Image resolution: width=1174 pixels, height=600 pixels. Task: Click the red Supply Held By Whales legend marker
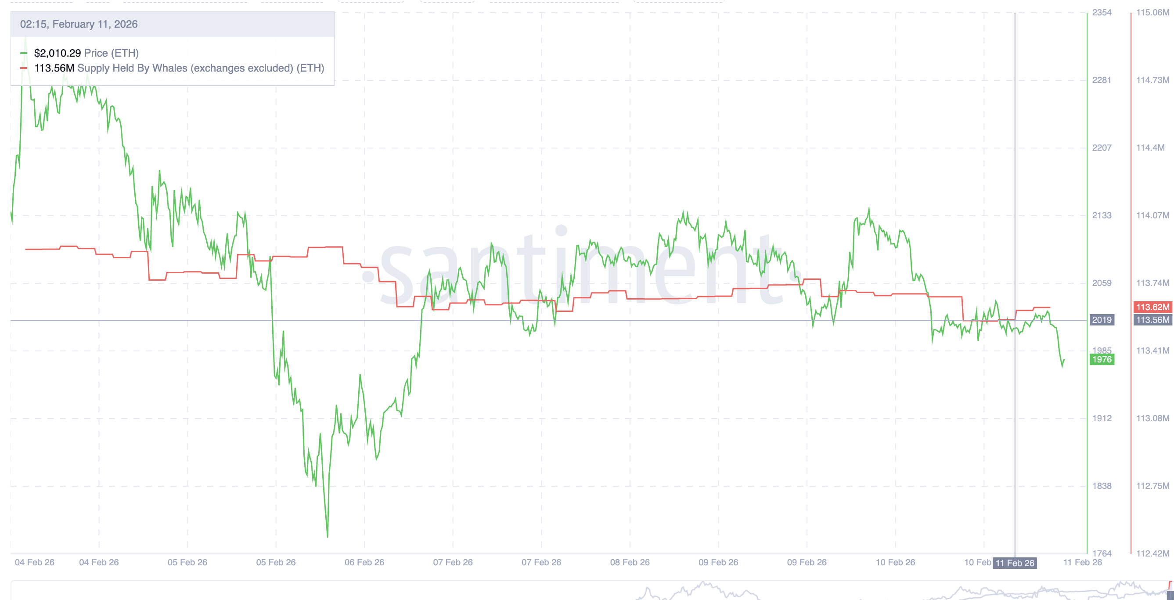point(24,69)
